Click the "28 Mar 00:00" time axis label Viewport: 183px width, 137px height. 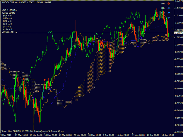click(x=80, y=135)
